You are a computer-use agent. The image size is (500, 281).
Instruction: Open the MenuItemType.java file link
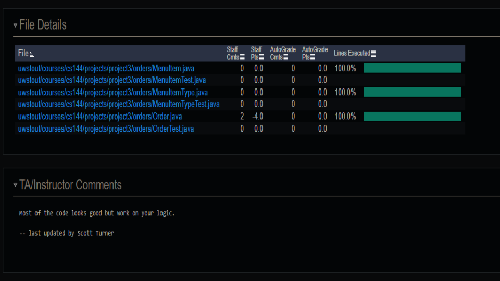click(x=113, y=93)
